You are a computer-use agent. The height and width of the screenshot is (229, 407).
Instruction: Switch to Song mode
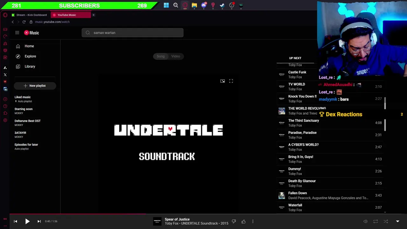161,56
